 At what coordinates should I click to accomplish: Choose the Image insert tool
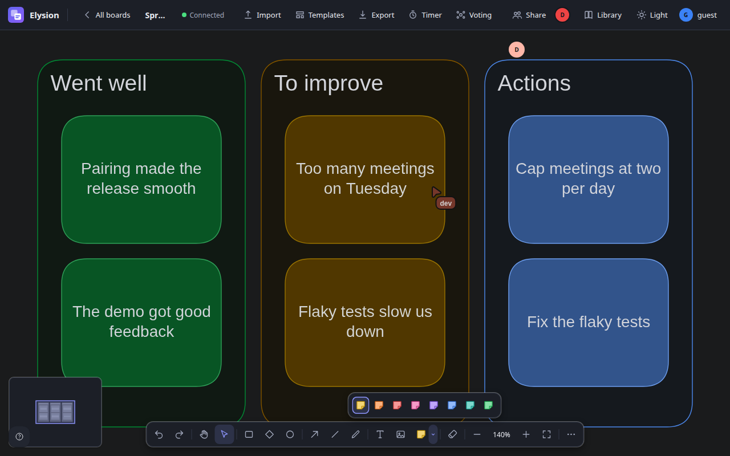tap(400, 434)
